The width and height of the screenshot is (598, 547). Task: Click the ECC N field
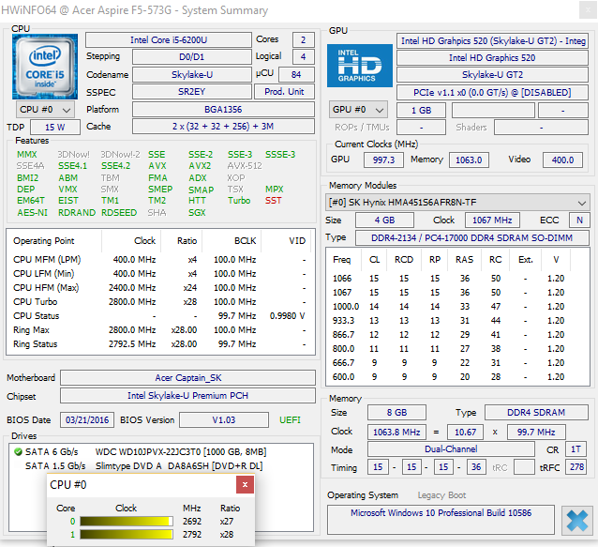coord(579,220)
